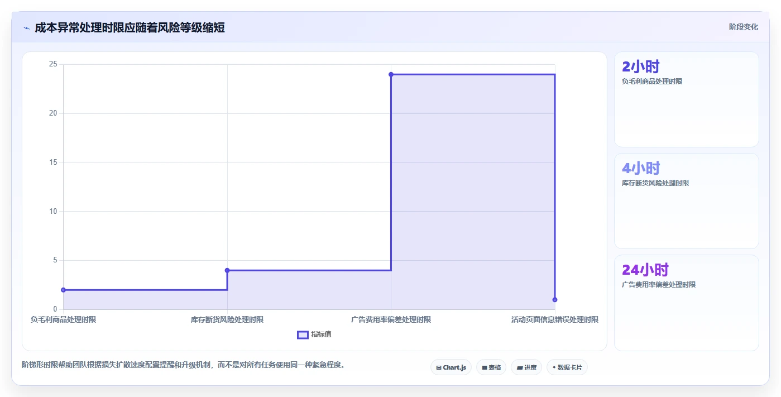The image size is (781, 397).
Task: Click the last data point near value 1
Action: pos(555,300)
